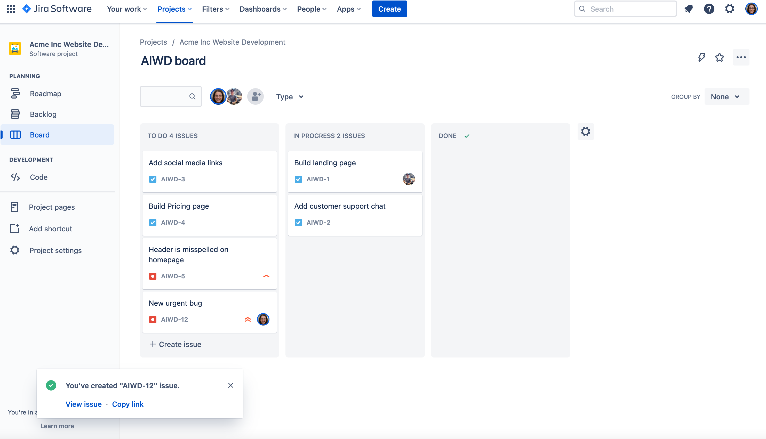Go to Roadmap in sidebar
766x439 pixels.
pos(57,93)
